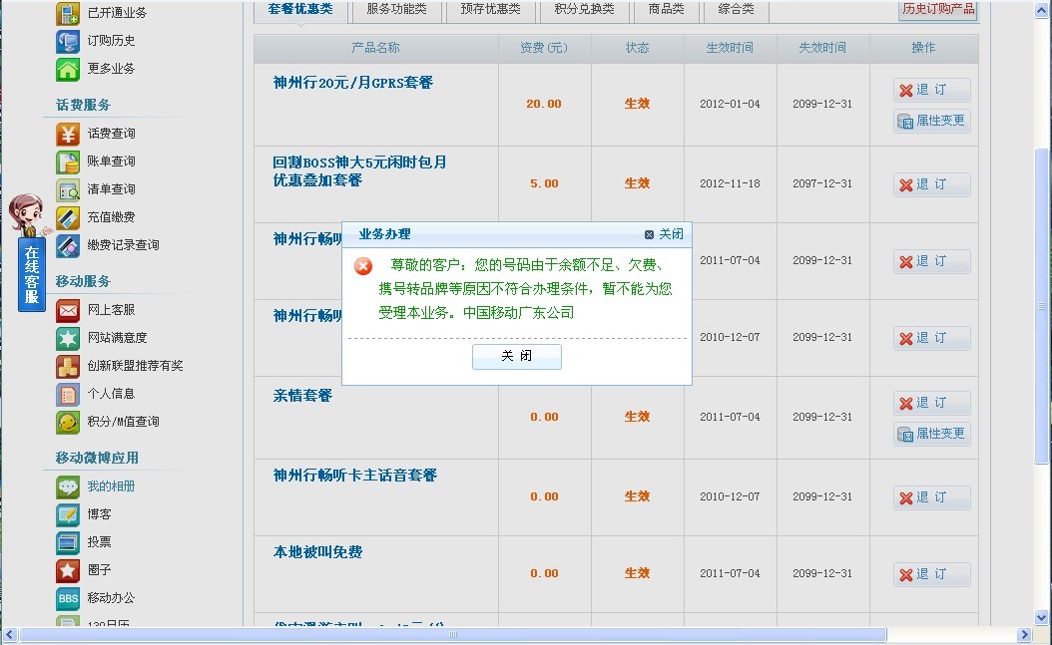Click the 关闭 button in the dialog
The width and height of the screenshot is (1052, 645).
click(x=517, y=356)
